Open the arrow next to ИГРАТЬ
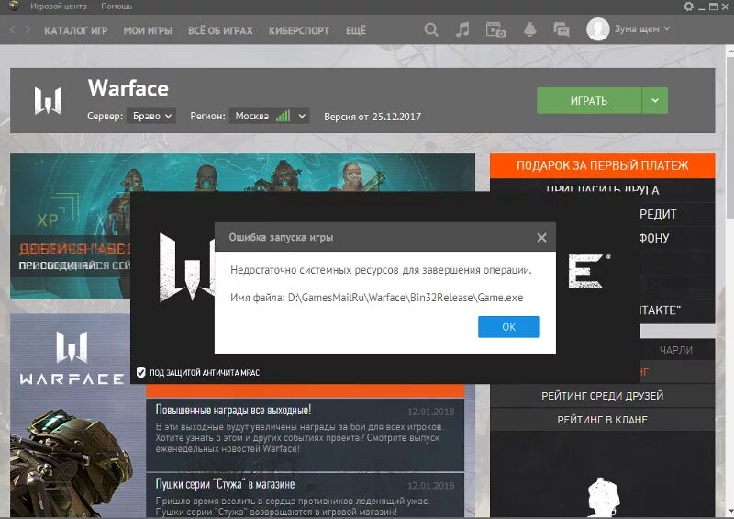Screen dimensions: 734x519 pos(655,100)
